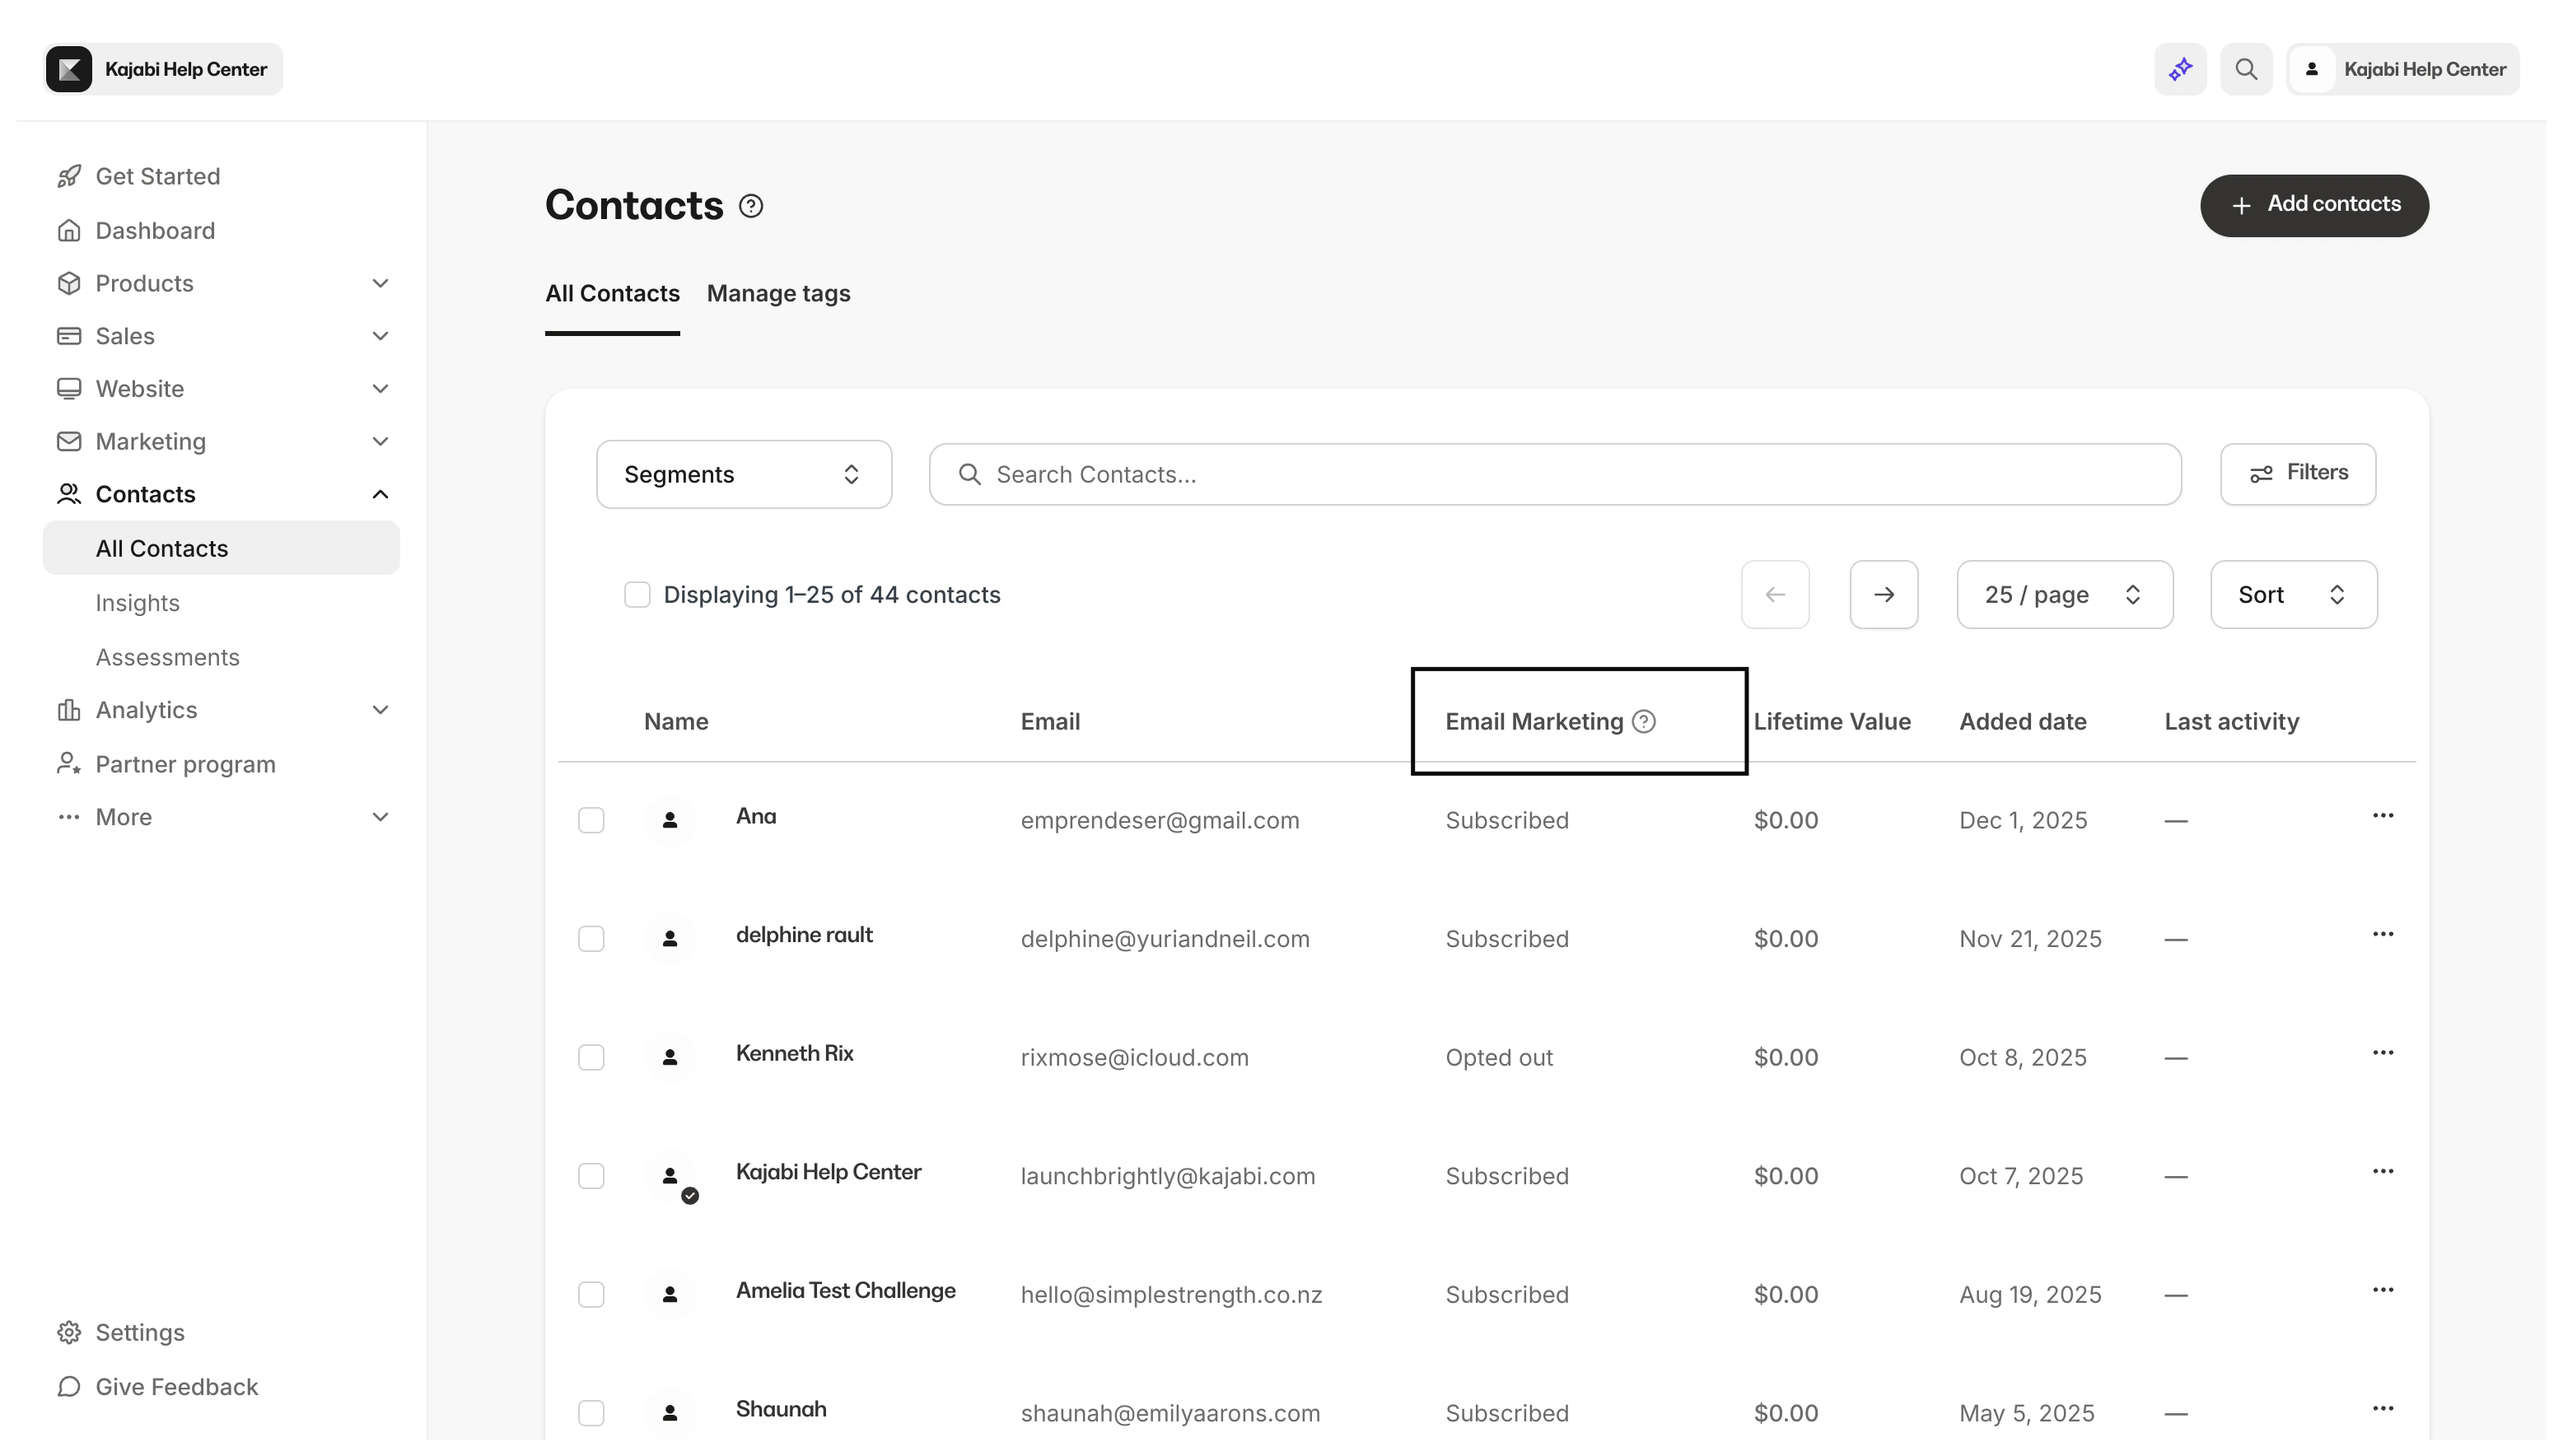The image size is (2563, 1456).
Task: Open three-dot menu for Kenneth Rix
Action: click(2382, 1053)
